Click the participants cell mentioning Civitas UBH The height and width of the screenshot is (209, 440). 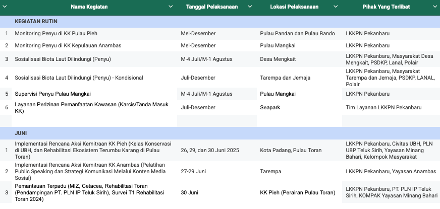[391, 150]
